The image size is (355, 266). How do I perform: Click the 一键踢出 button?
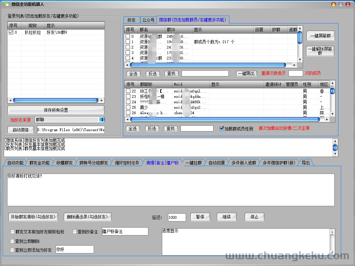tap(246, 73)
